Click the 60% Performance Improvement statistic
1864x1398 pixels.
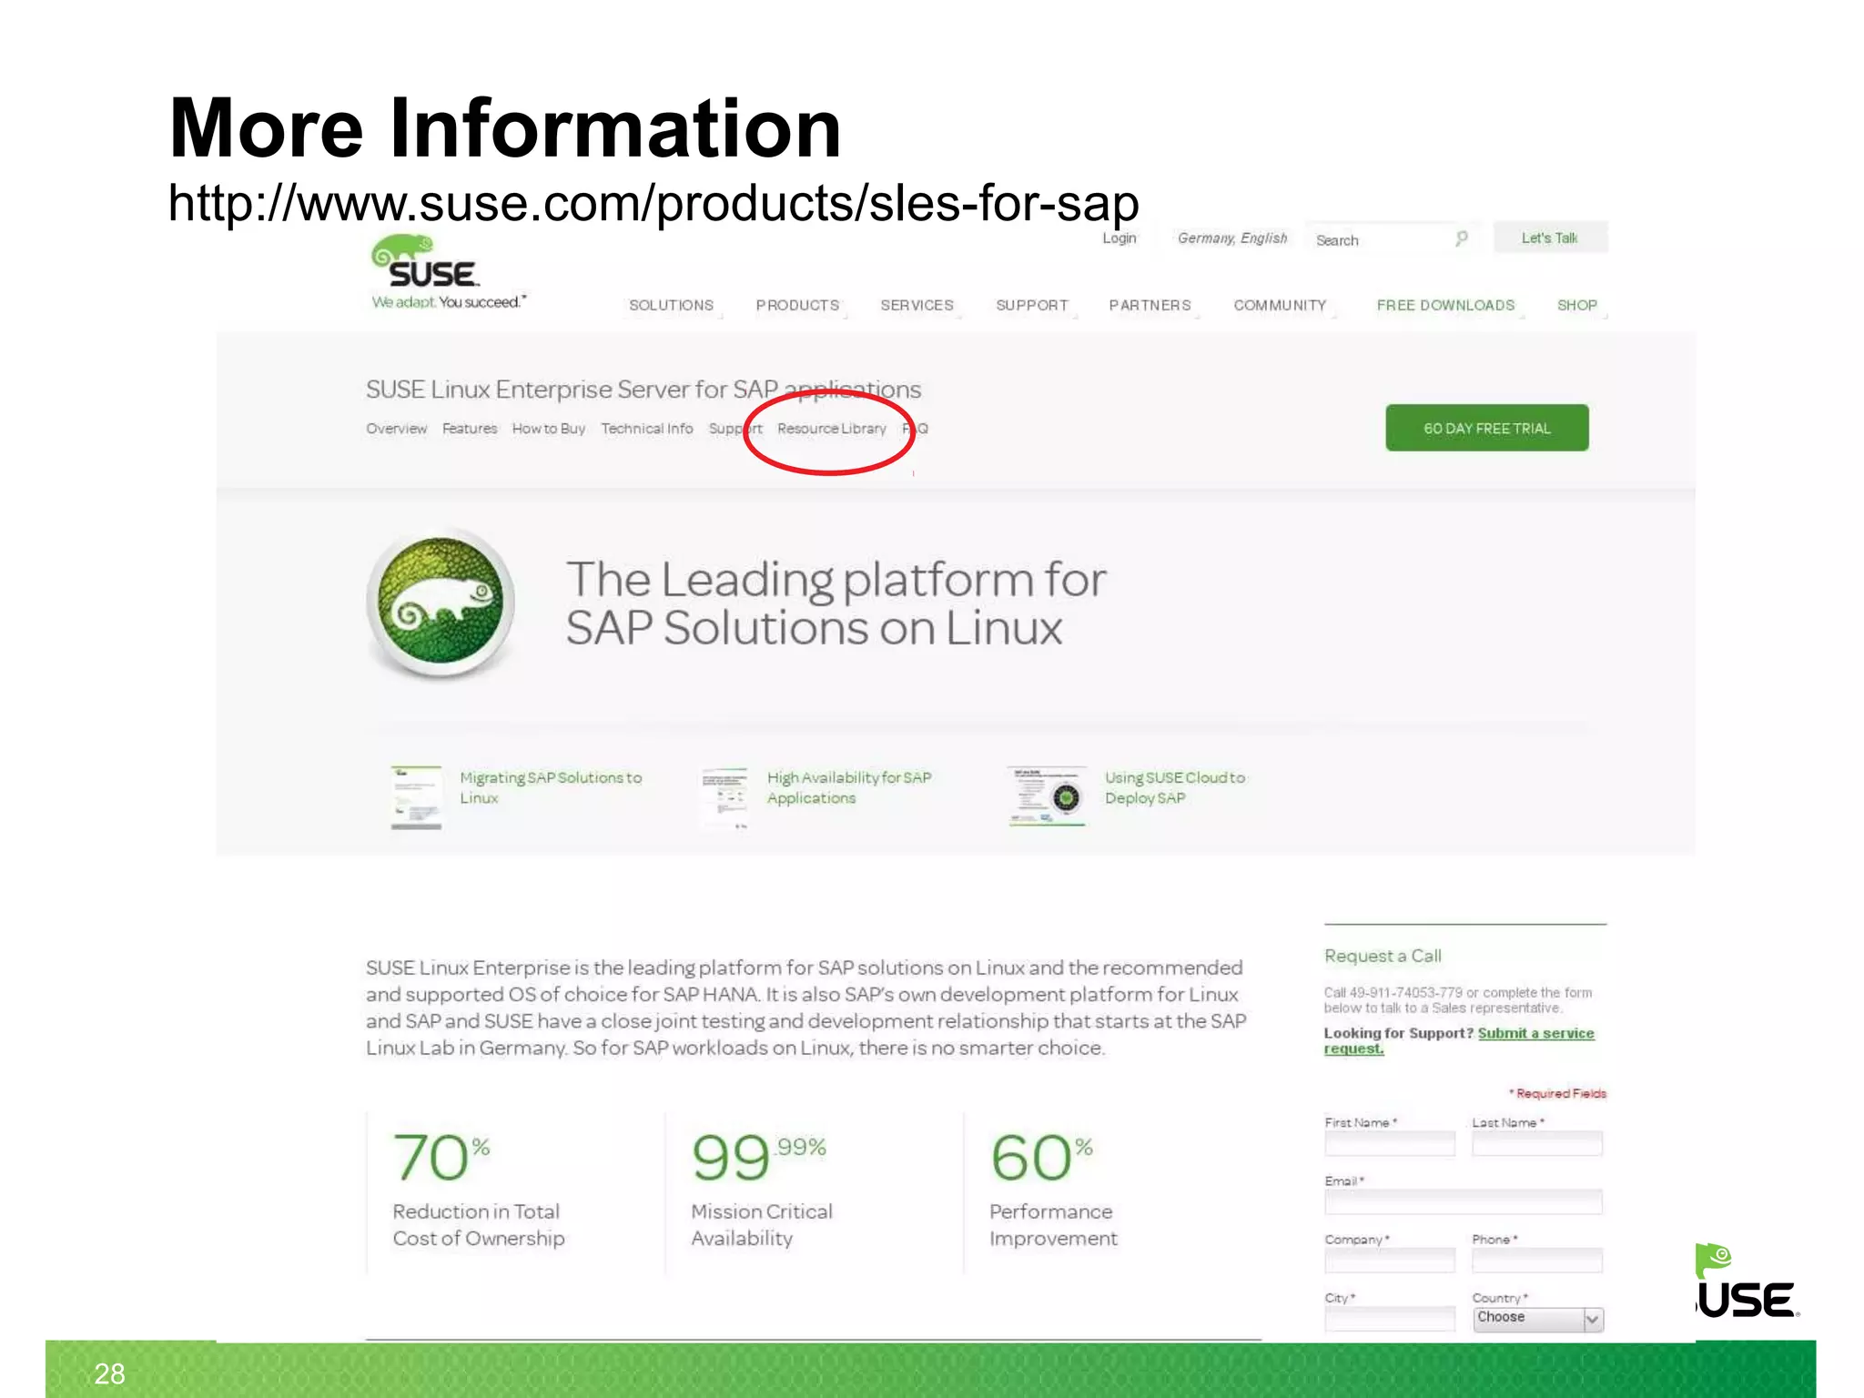coord(1053,1190)
